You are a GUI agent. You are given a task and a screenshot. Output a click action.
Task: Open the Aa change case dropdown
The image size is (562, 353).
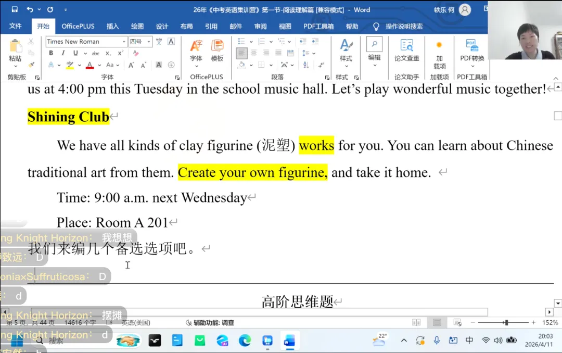click(112, 65)
